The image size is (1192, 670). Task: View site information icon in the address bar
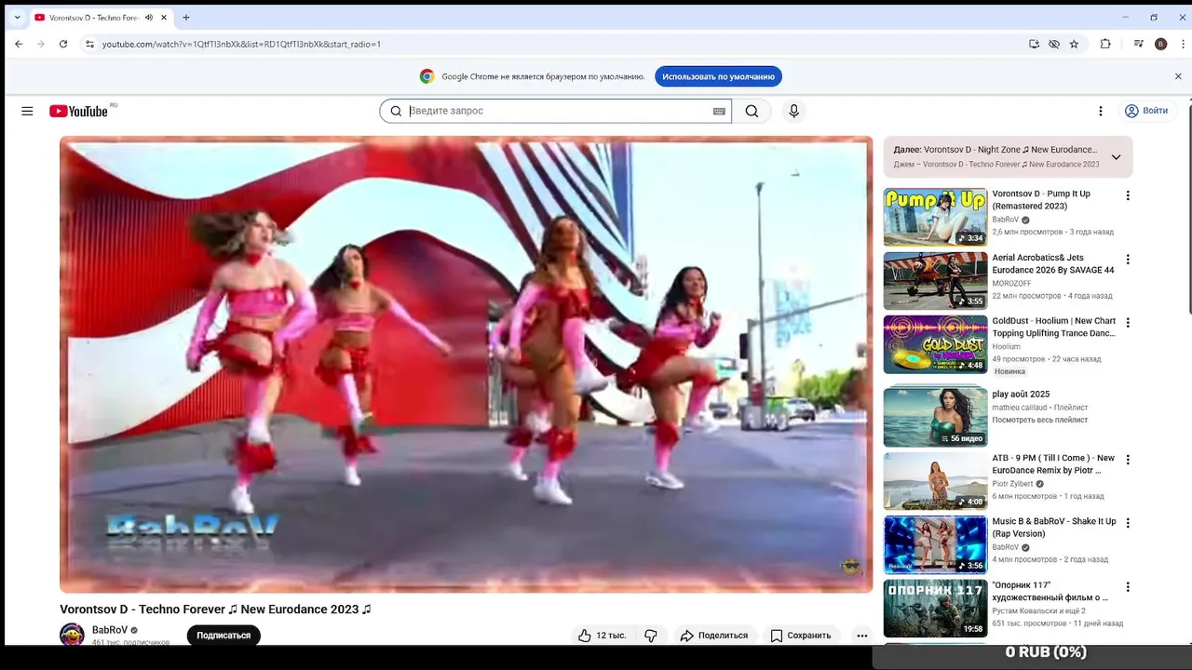[89, 44]
